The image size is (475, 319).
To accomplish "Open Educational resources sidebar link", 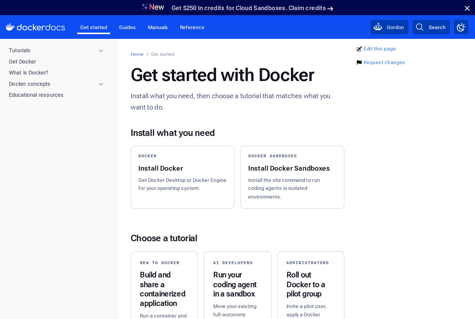I will point(36,95).
